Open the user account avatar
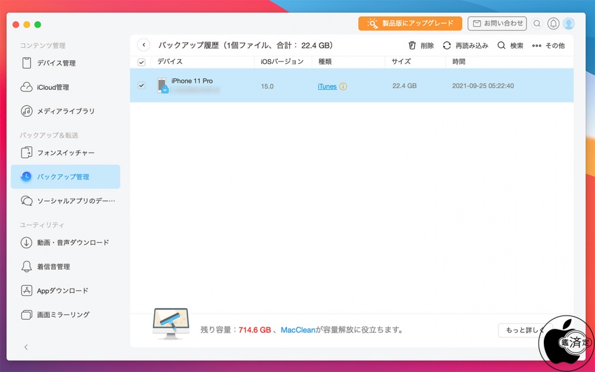 [568, 24]
